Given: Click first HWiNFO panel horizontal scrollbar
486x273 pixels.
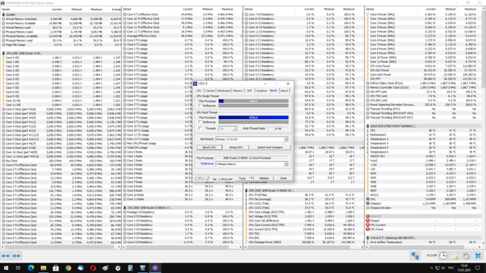Looking at the screenshot, I should (60, 247).
